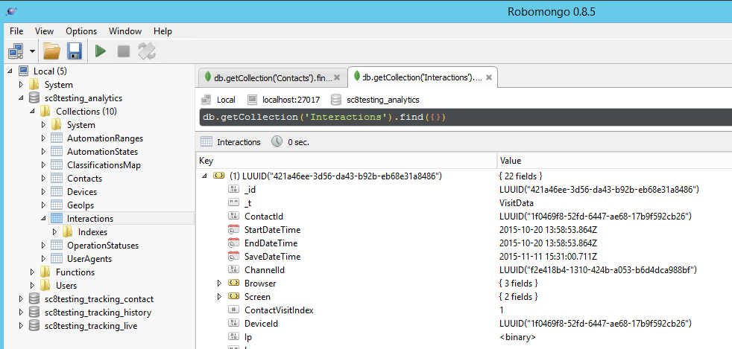Viewport: 732px width, 349px height.
Task: Collapse the Collections (10) folder
Action: click(32, 112)
